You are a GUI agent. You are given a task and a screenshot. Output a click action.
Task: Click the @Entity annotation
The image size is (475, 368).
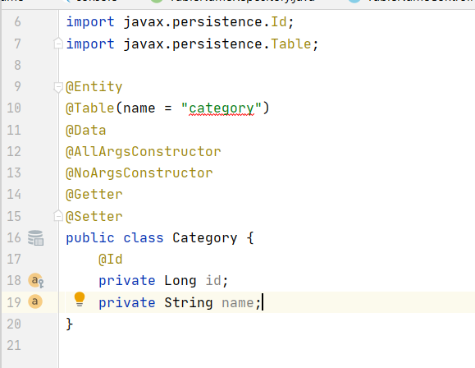point(94,87)
